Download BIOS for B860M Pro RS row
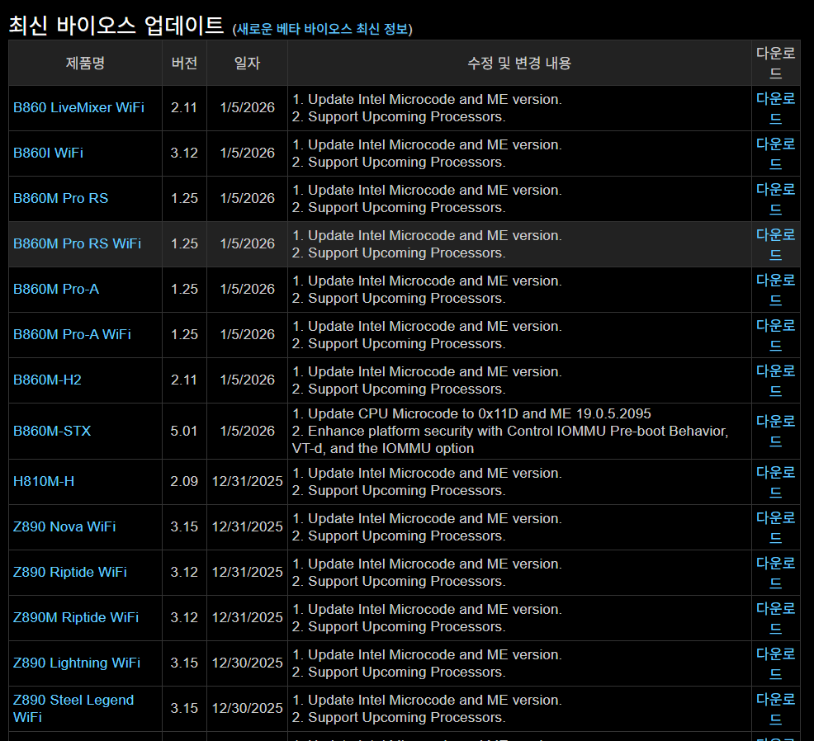The height and width of the screenshot is (741, 814). pos(775,199)
